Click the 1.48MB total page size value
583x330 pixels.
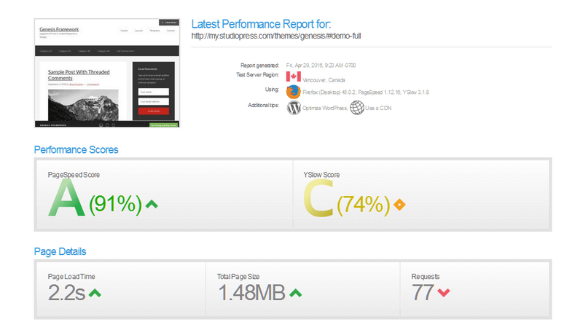(251, 293)
